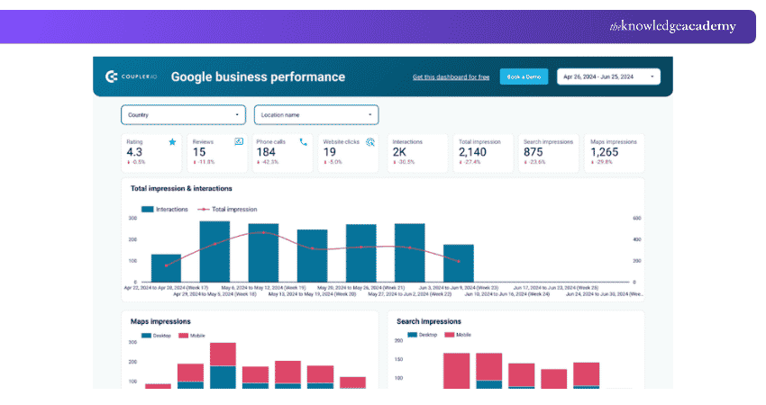Click the Interactions legend swatch
The height and width of the screenshot is (405, 766).
point(148,210)
